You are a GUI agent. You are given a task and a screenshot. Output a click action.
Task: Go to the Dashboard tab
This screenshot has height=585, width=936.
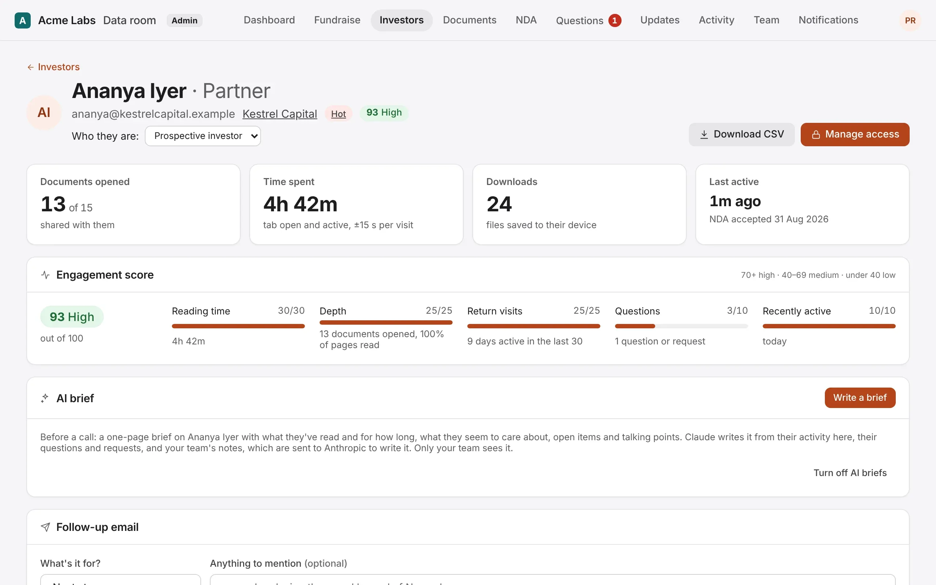coord(269,20)
